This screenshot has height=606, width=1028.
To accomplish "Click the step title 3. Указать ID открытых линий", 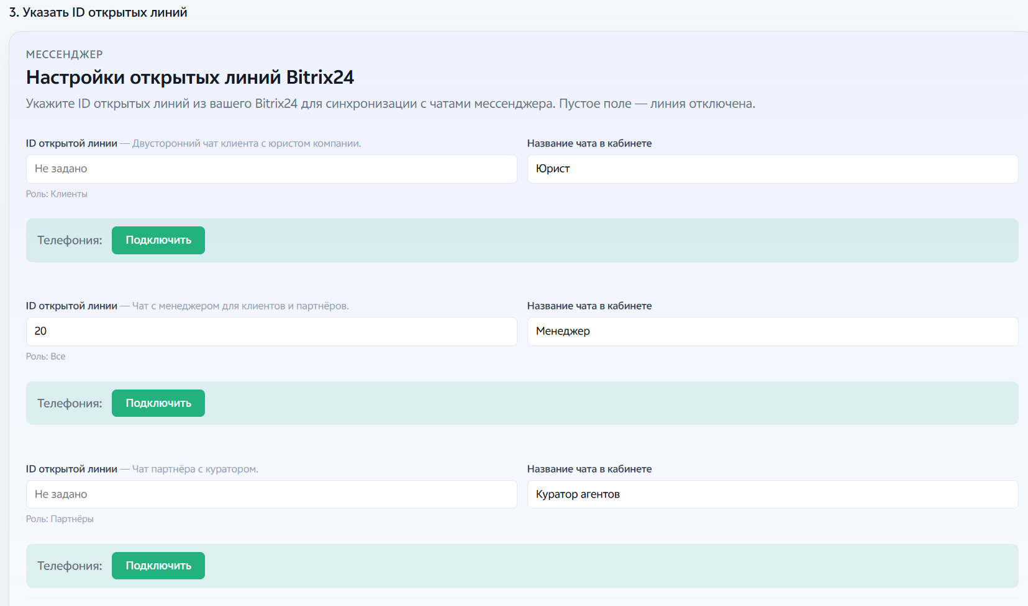I will [x=98, y=12].
